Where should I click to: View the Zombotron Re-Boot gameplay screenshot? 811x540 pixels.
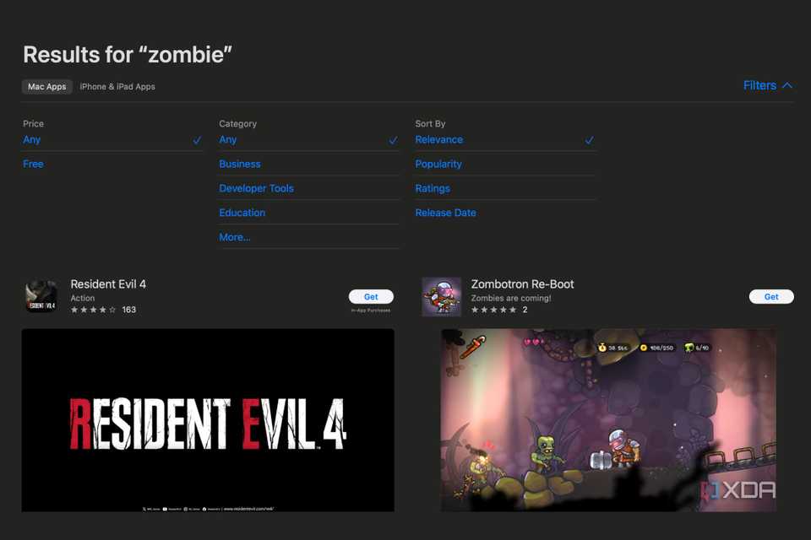608,420
